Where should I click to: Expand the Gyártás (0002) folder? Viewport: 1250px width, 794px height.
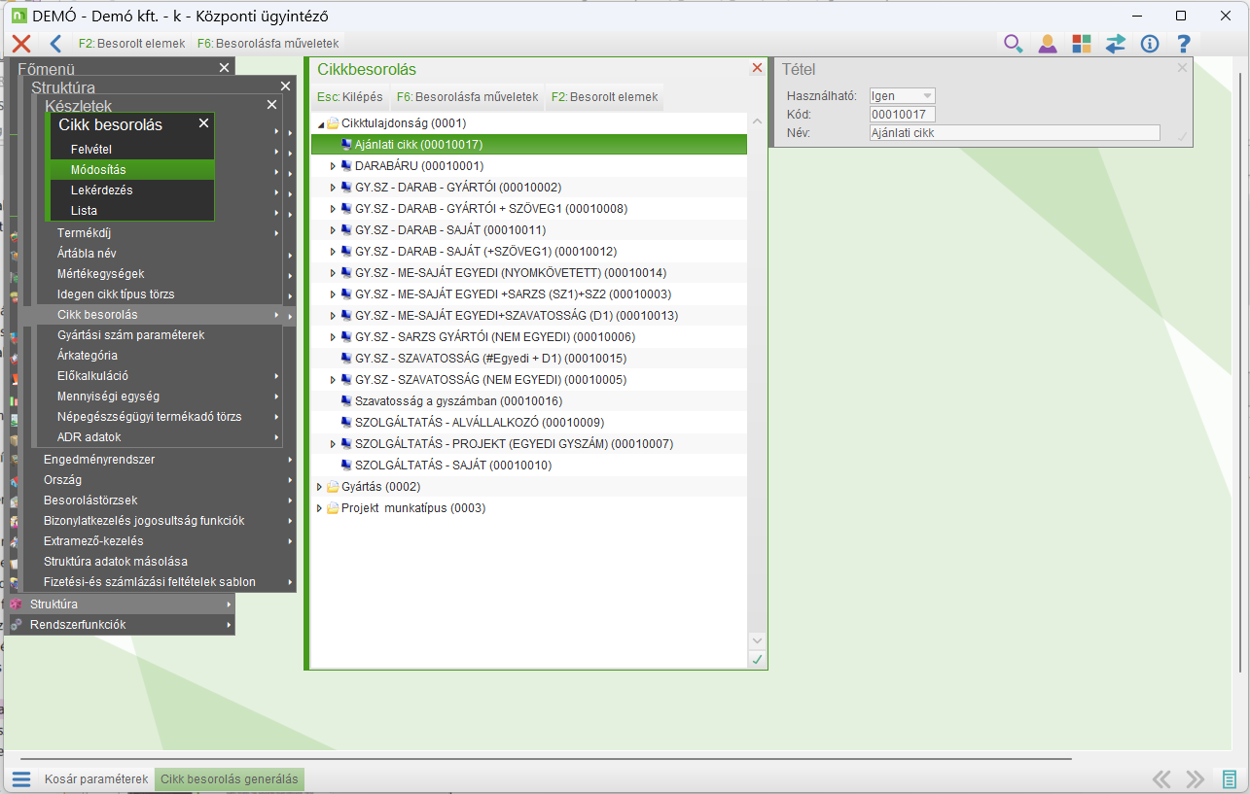point(321,487)
